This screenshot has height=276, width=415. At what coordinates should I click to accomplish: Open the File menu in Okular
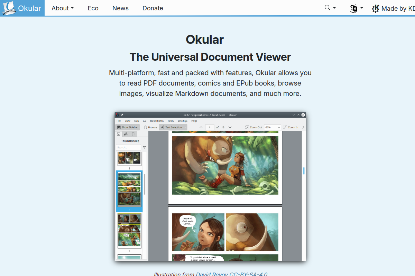pyautogui.click(x=119, y=121)
